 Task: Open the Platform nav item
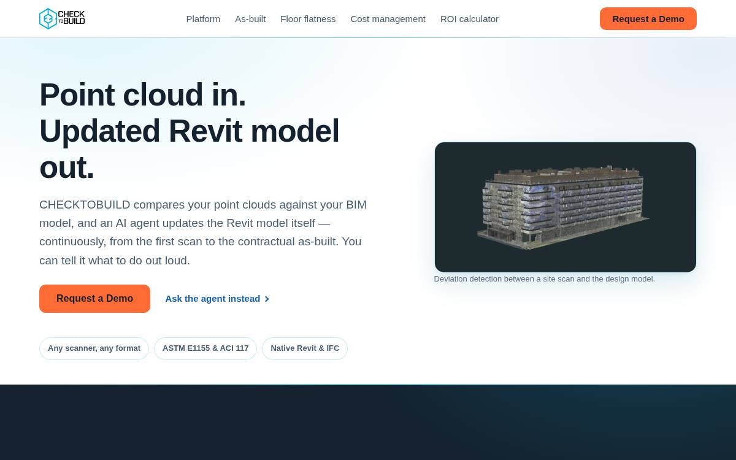203,19
